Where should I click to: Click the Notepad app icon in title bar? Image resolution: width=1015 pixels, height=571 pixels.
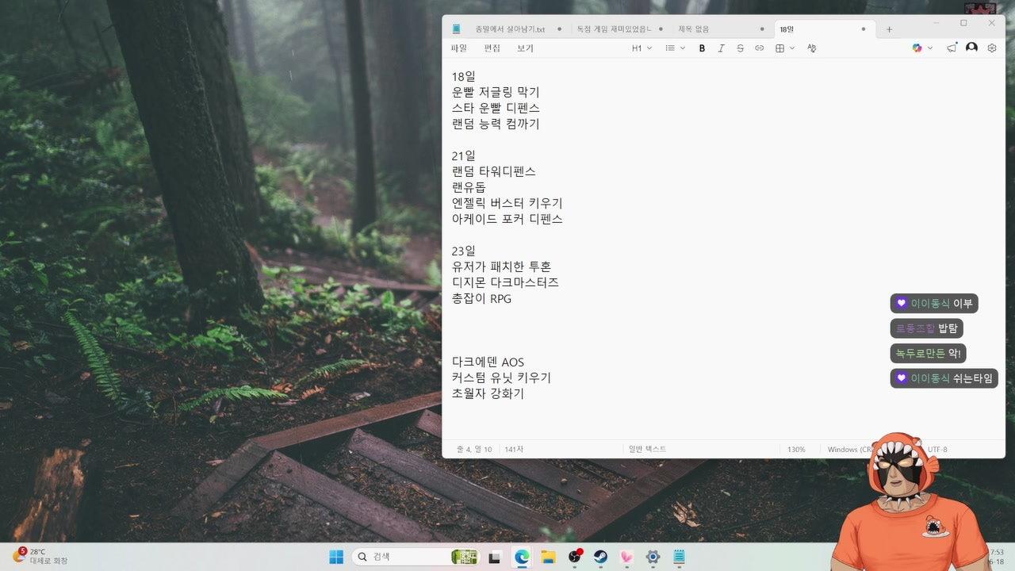coord(456,29)
